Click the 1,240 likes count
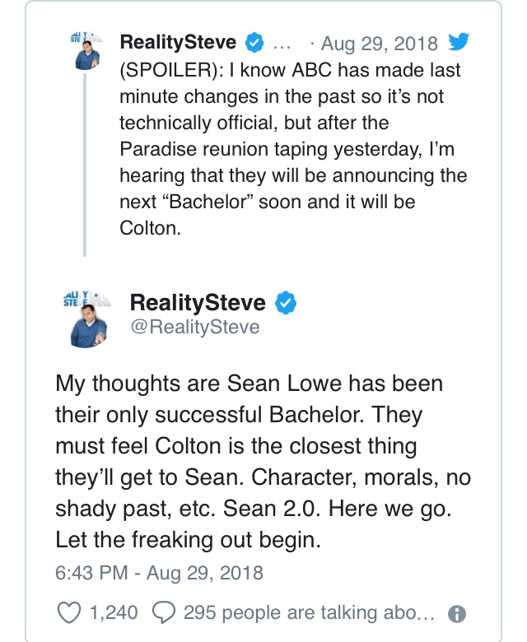527x642 pixels. coord(113,612)
